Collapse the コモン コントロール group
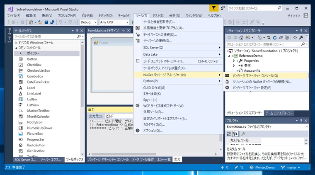The height and width of the screenshot is (175, 315). [16, 48]
